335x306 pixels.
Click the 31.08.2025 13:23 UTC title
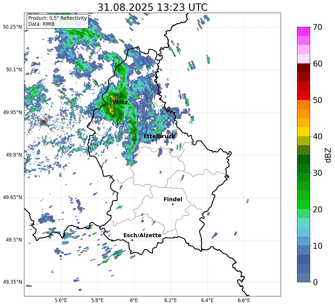tap(152, 7)
